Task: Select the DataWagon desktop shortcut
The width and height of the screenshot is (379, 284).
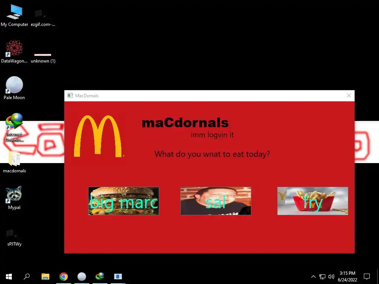Action: point(14,52)
